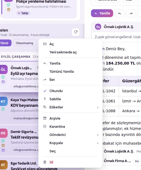Click the clock icon on Demir Sigorta row

pos(3,145)
